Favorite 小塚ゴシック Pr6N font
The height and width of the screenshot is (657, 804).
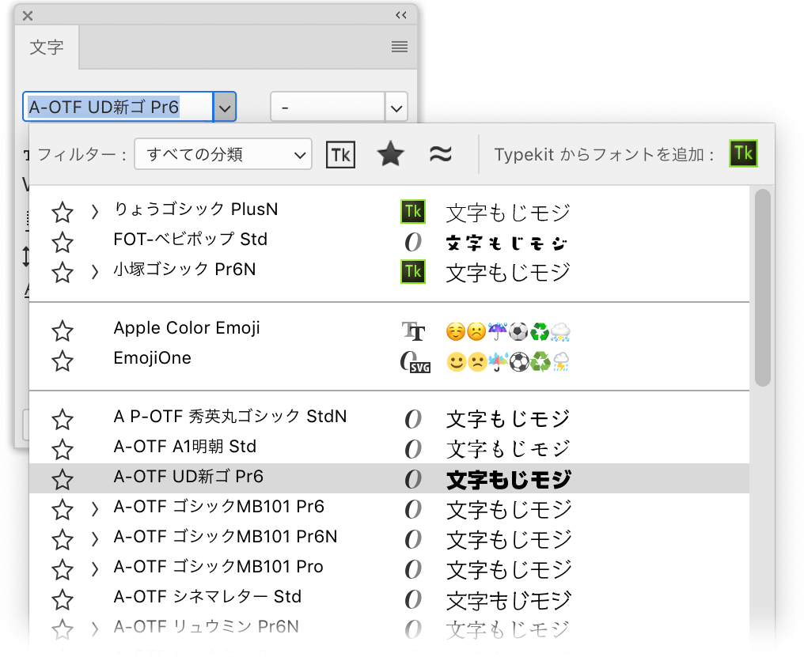click(x=63, y=273)
